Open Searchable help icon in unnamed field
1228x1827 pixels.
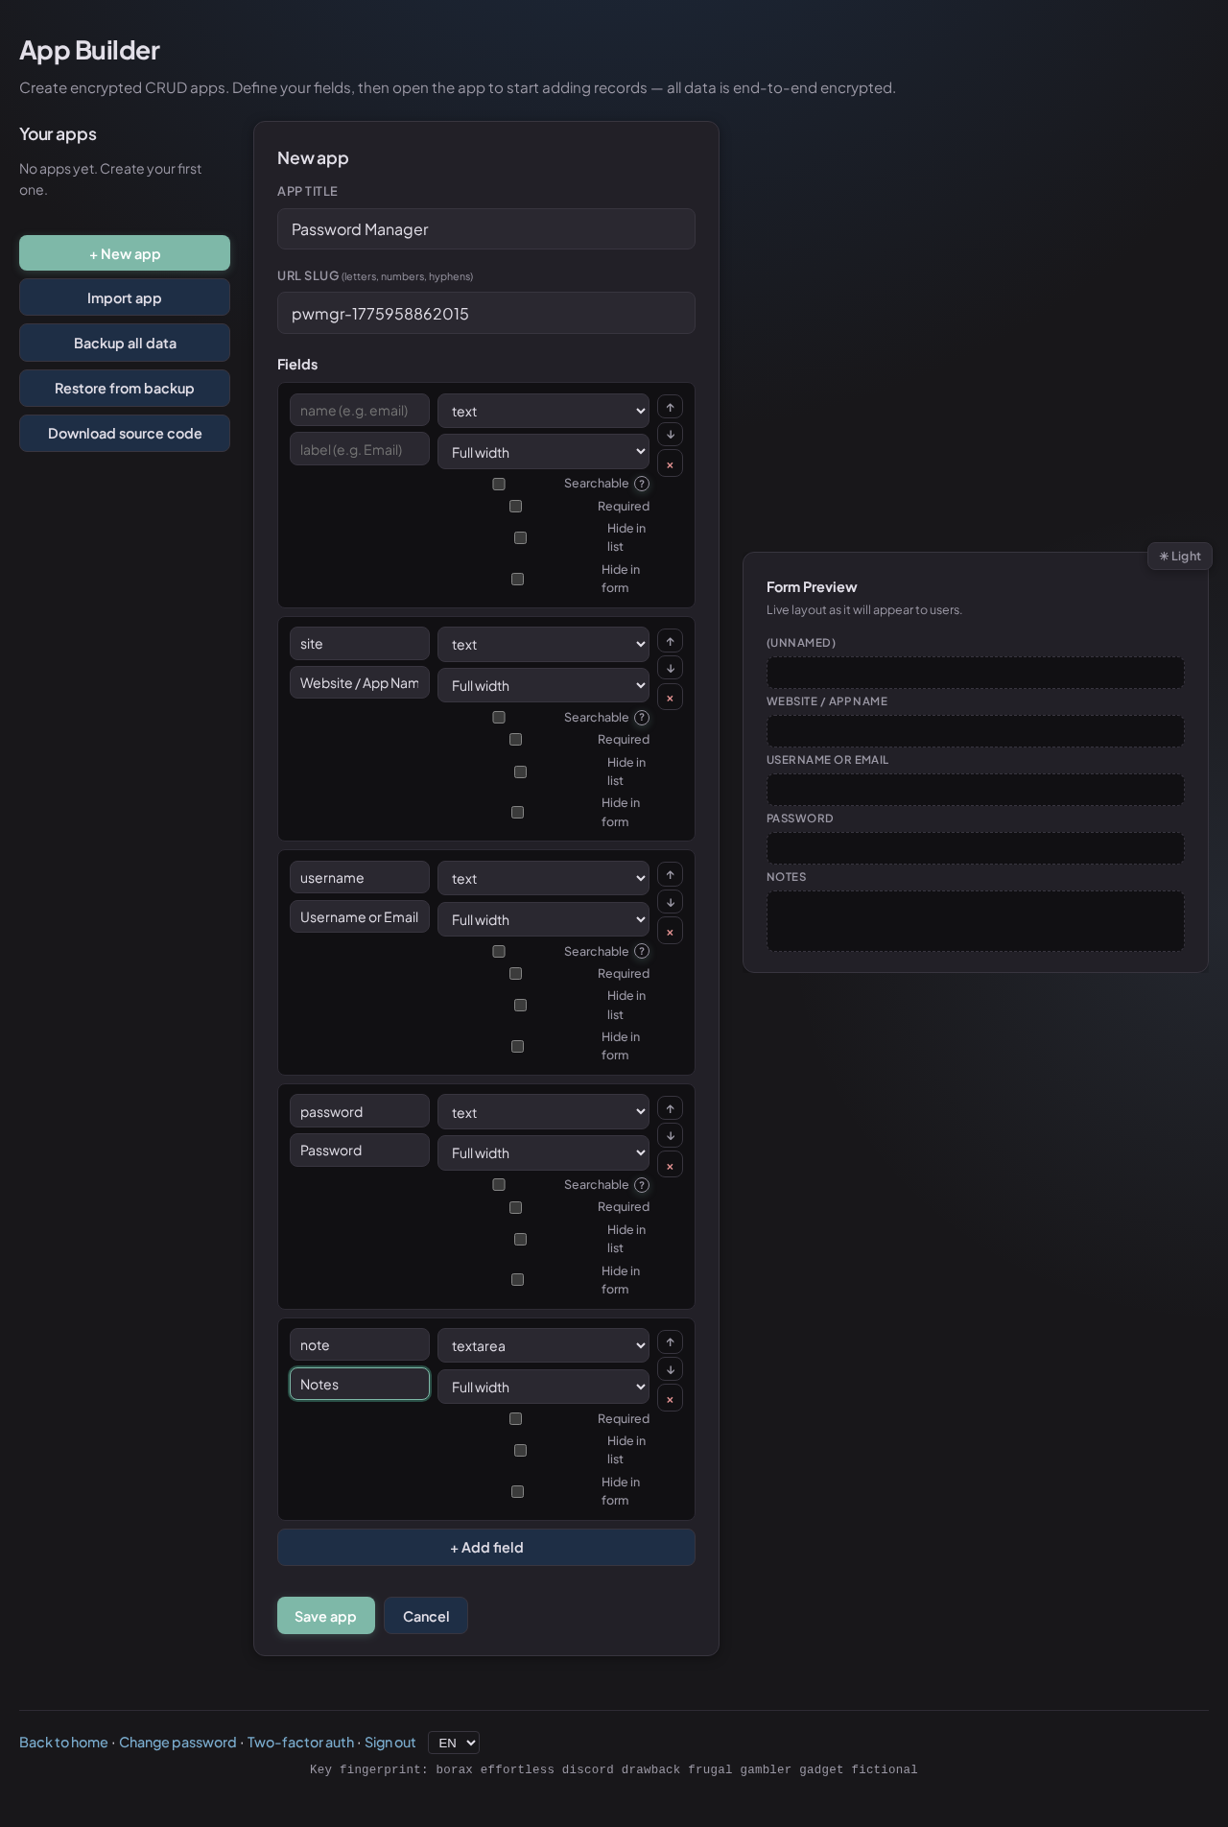tap(642, 484)
